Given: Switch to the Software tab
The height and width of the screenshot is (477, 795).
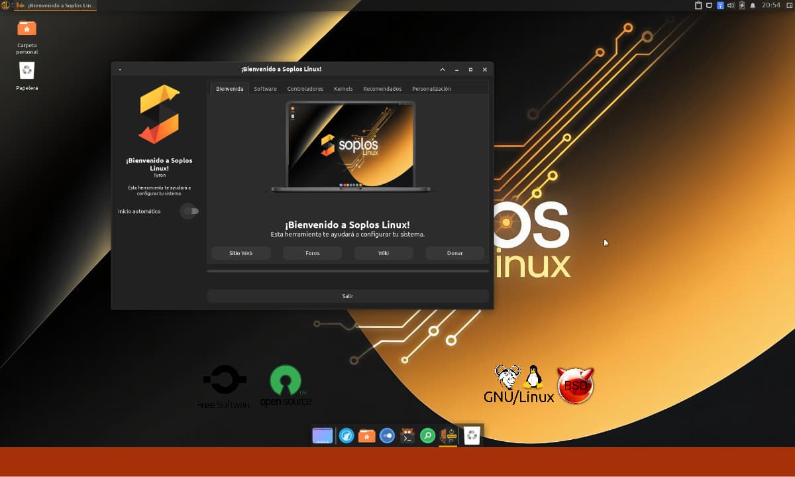Looking at the screenshot, I should coord(265,89).
